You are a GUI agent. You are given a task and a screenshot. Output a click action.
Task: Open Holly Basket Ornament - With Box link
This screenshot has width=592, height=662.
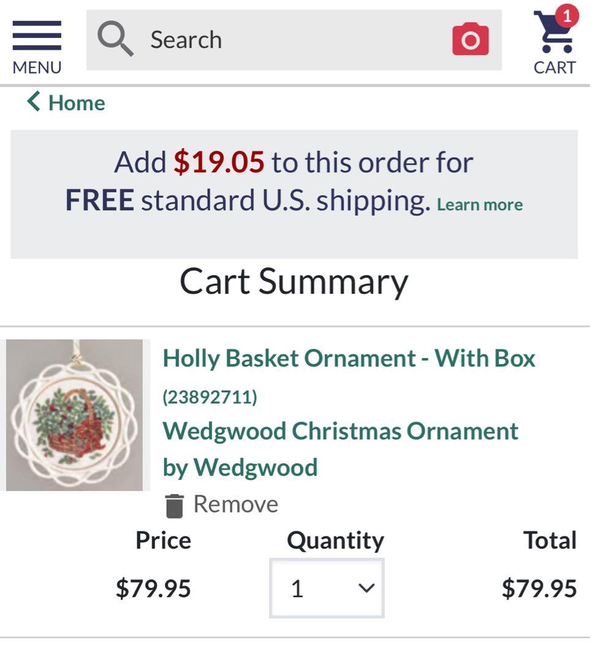pyautogui.click(x=349, y=358)
